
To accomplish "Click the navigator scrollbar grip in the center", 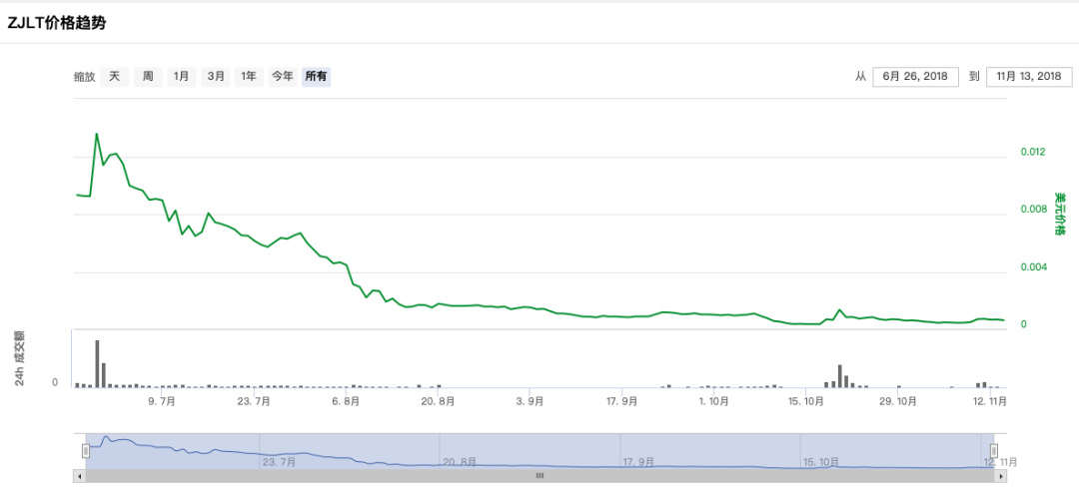I will tap(540, 475).
